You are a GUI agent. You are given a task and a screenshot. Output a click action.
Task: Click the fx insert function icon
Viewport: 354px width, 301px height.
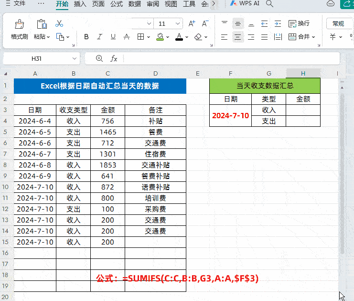(x=114, y=59)
